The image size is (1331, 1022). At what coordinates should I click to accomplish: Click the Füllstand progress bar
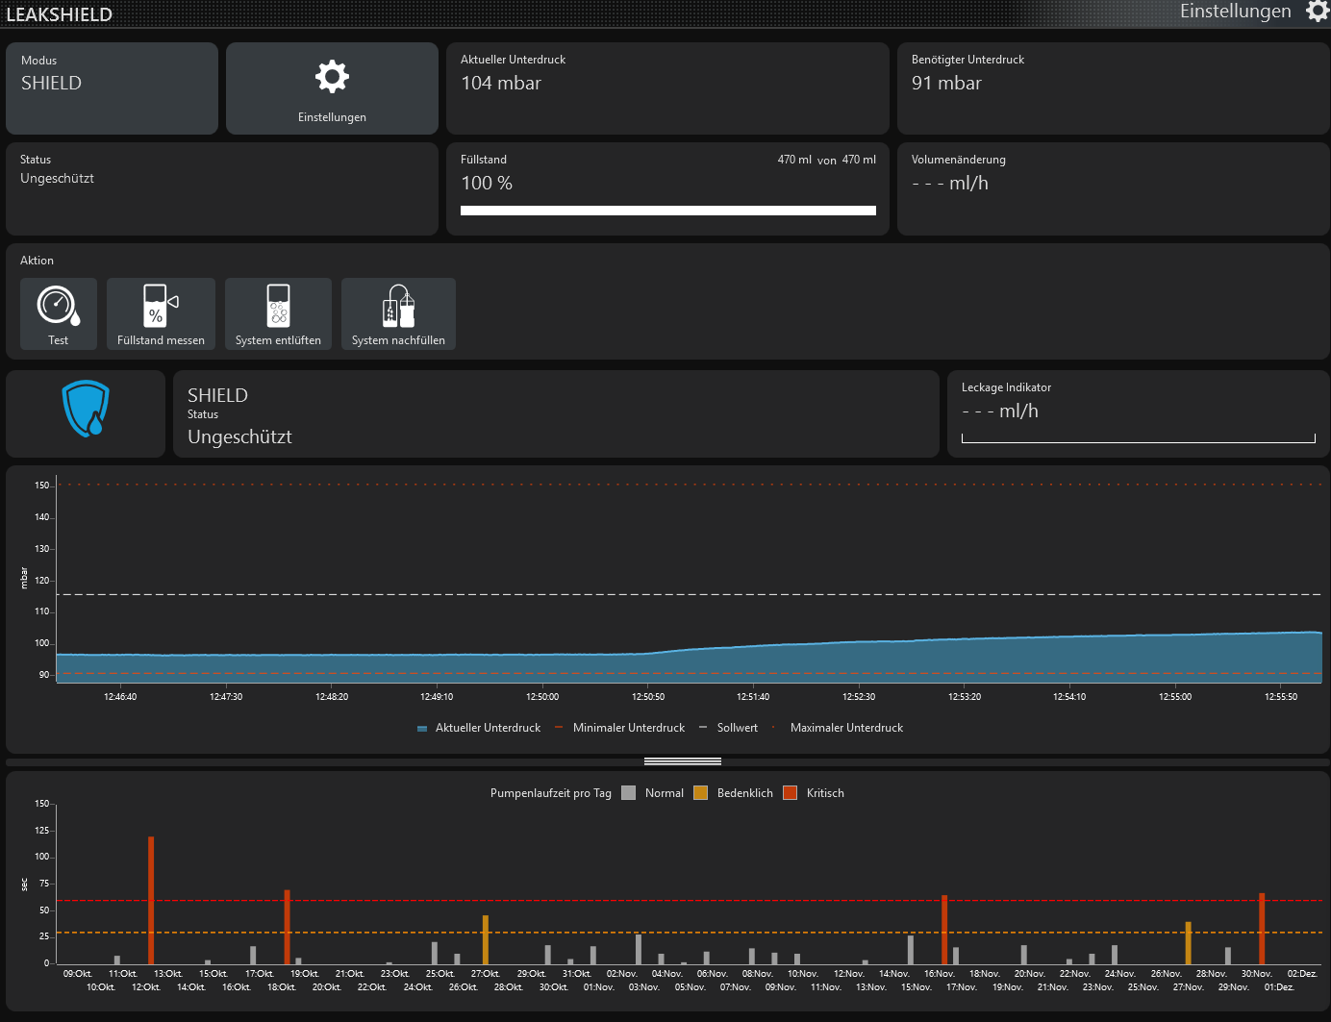point(667,211)
